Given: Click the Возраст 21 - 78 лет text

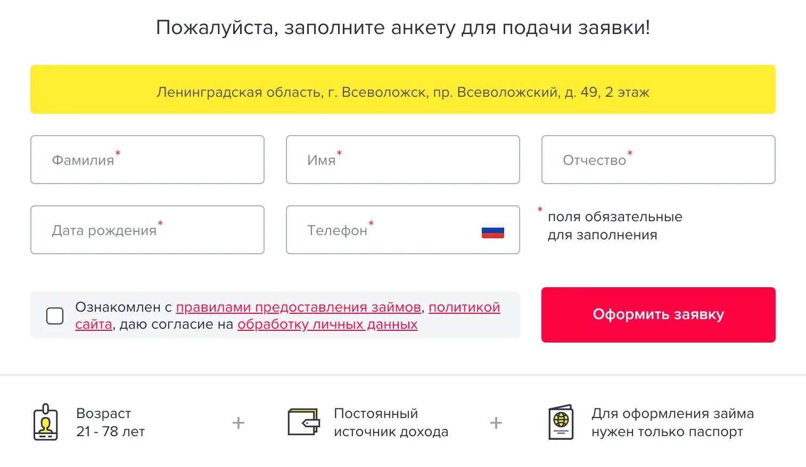Looking at the screenshot, I should (110, 422).
